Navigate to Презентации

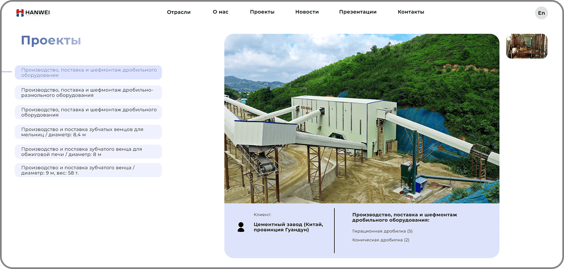(x=358, y=12)
